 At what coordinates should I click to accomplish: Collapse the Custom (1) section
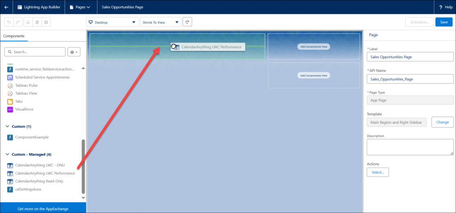(8, 126)
